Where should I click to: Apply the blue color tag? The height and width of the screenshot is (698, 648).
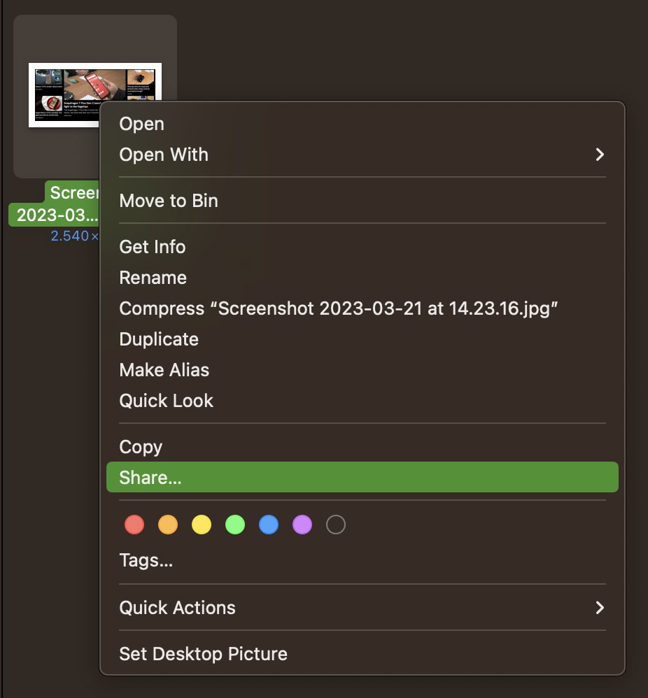tap(269, 525)
